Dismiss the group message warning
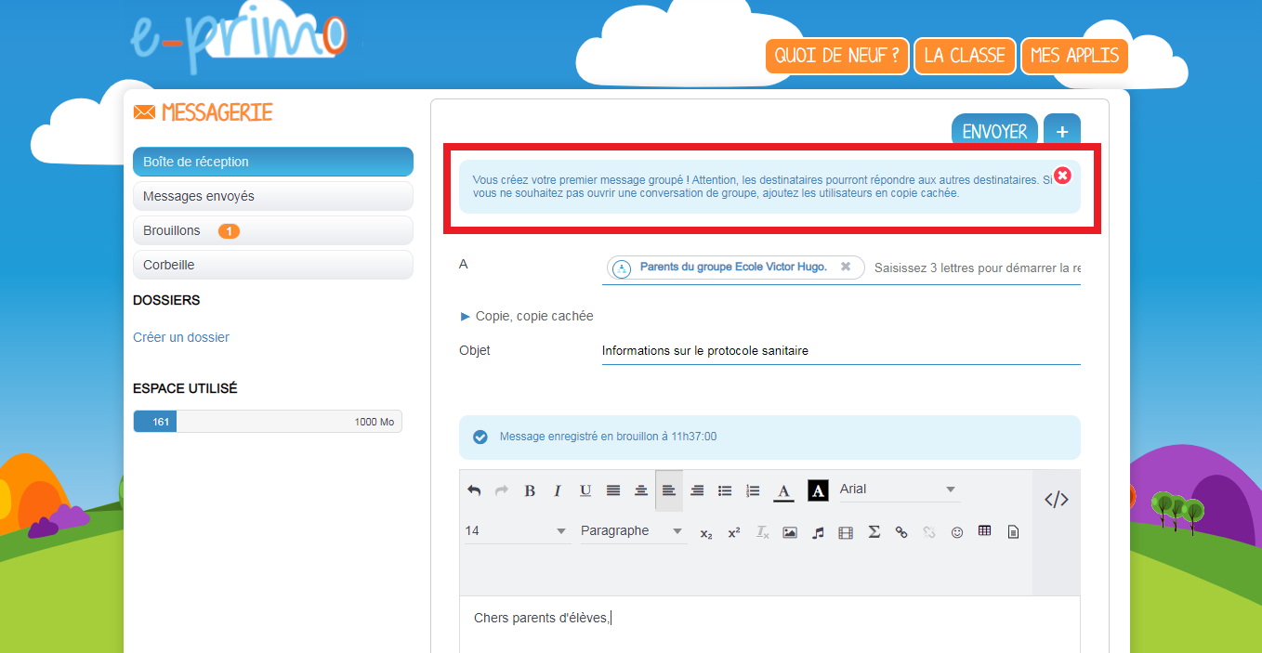Screen dimensions: 1262x653 click(1062, 176)
